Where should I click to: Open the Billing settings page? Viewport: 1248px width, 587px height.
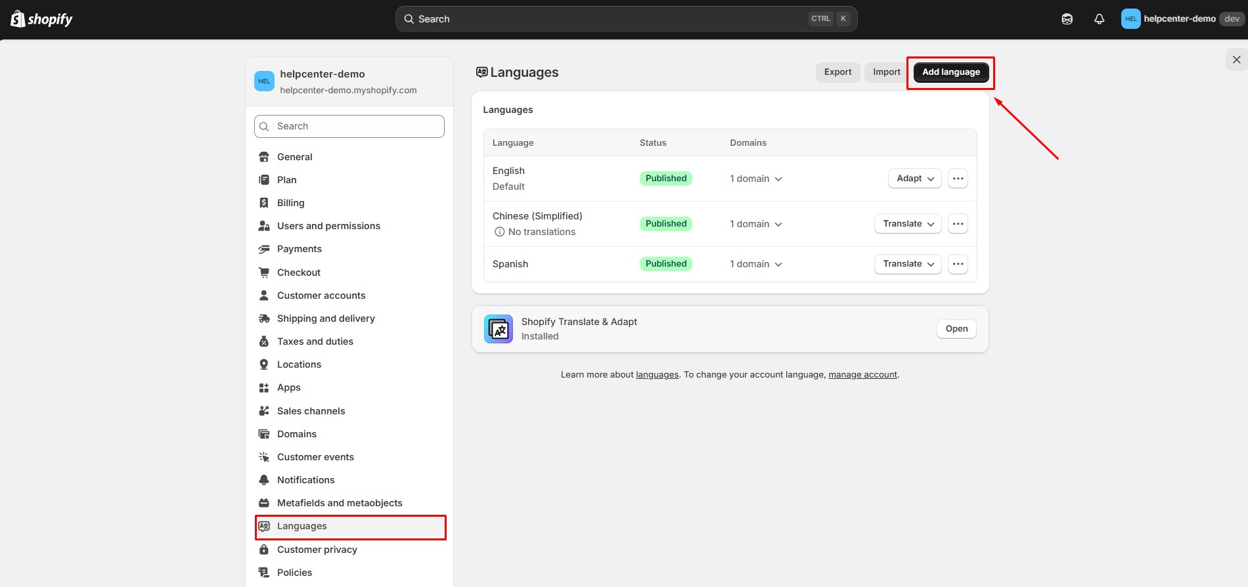[x=290, y=203]
